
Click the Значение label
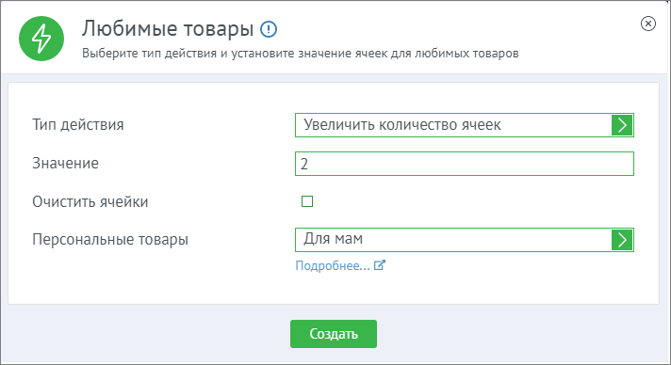(65, 164)
